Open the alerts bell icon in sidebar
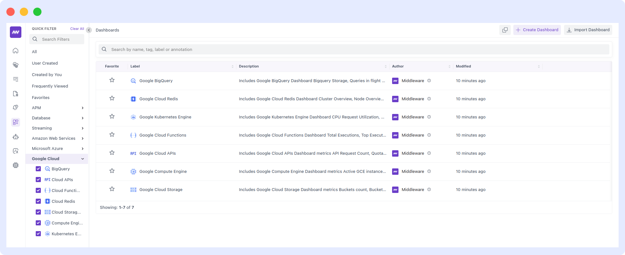This screenshot has height=255, width=625. click(x=16, y=108)
